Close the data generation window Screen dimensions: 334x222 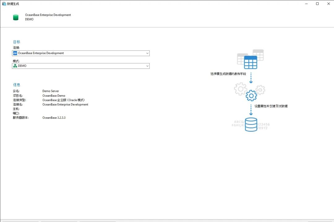click(x=328, y=4)
